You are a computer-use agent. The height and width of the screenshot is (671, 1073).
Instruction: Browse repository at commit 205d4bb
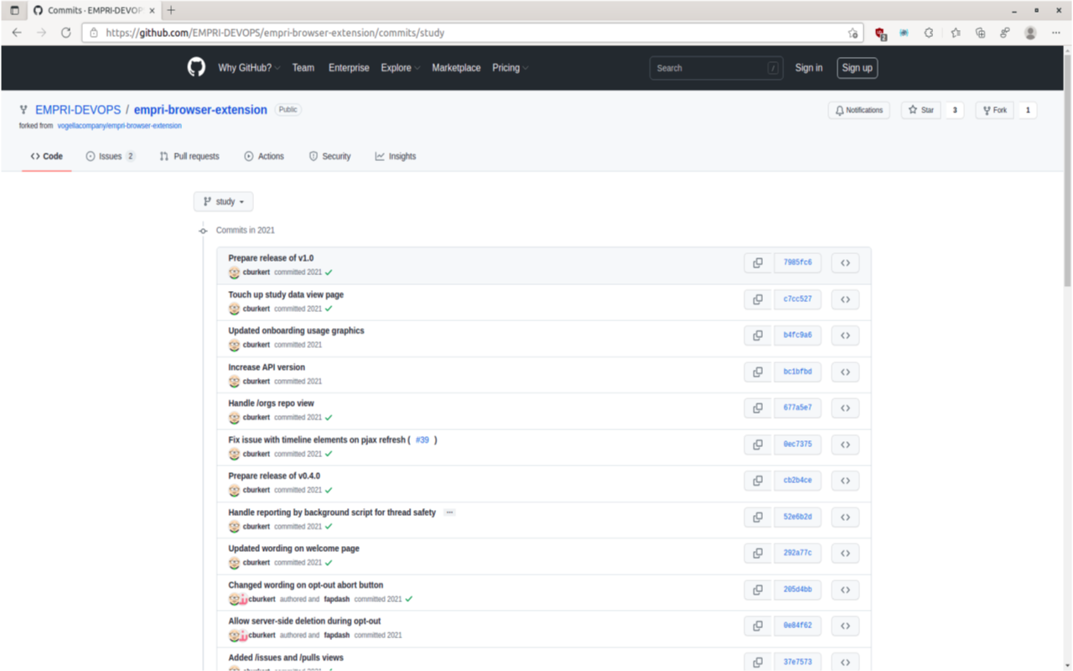coord(845,590)
